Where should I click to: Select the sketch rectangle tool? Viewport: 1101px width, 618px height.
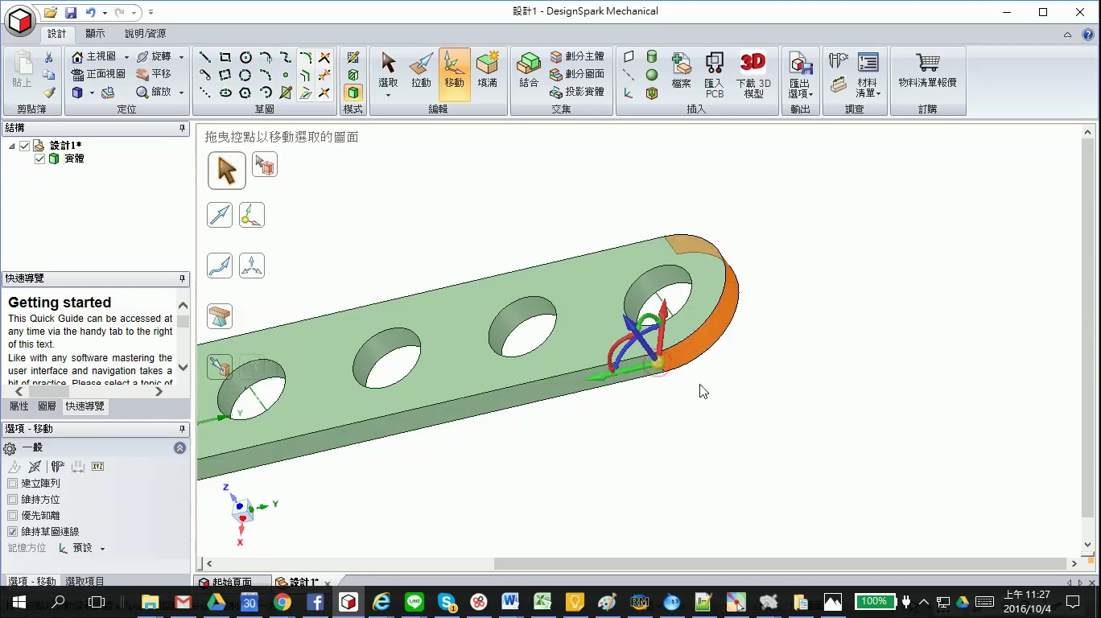[x=225, y=57]
